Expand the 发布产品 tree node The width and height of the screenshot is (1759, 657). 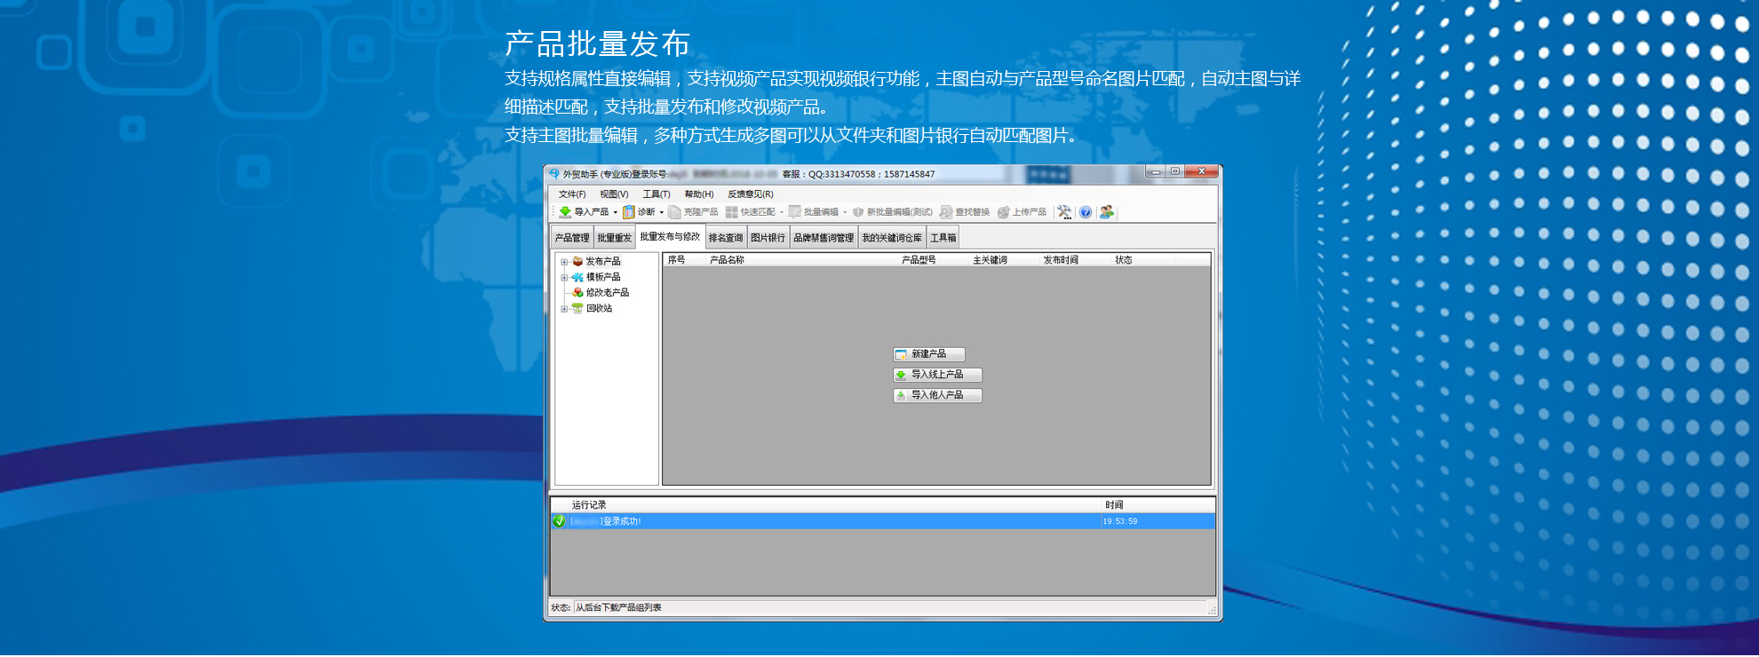[564, 262]
